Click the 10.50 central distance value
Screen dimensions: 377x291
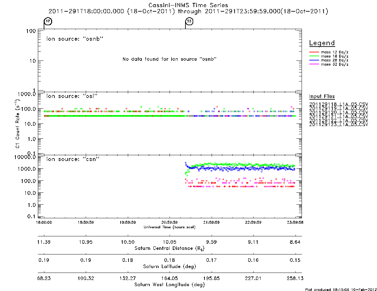pyautogui.click(x=128, y=242)
